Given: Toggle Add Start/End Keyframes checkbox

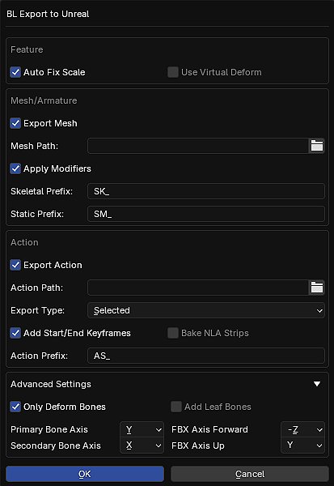Looking at the screenshot, I should pyautogui.click(x=15, y=333).
